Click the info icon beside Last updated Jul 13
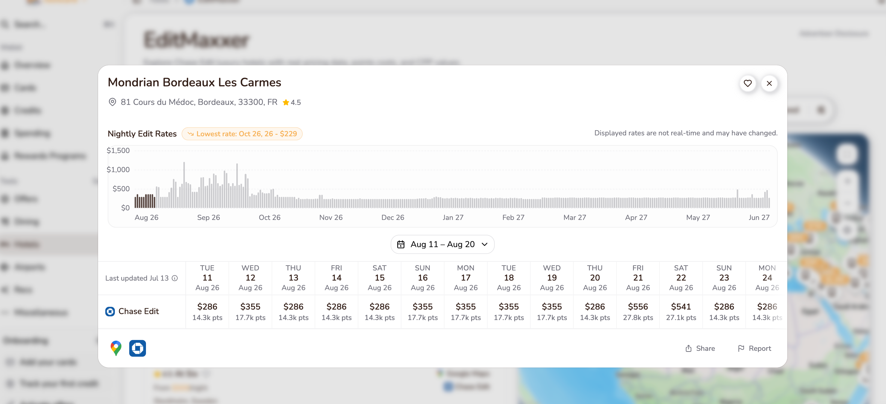Image resolution: width=886 pixels, height=404 pixels. pos(175,278)
